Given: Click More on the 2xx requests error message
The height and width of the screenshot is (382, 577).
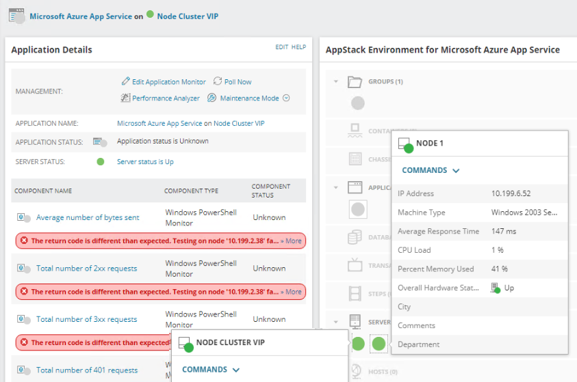Looking at the screenshot, I should tap(293, 292).
